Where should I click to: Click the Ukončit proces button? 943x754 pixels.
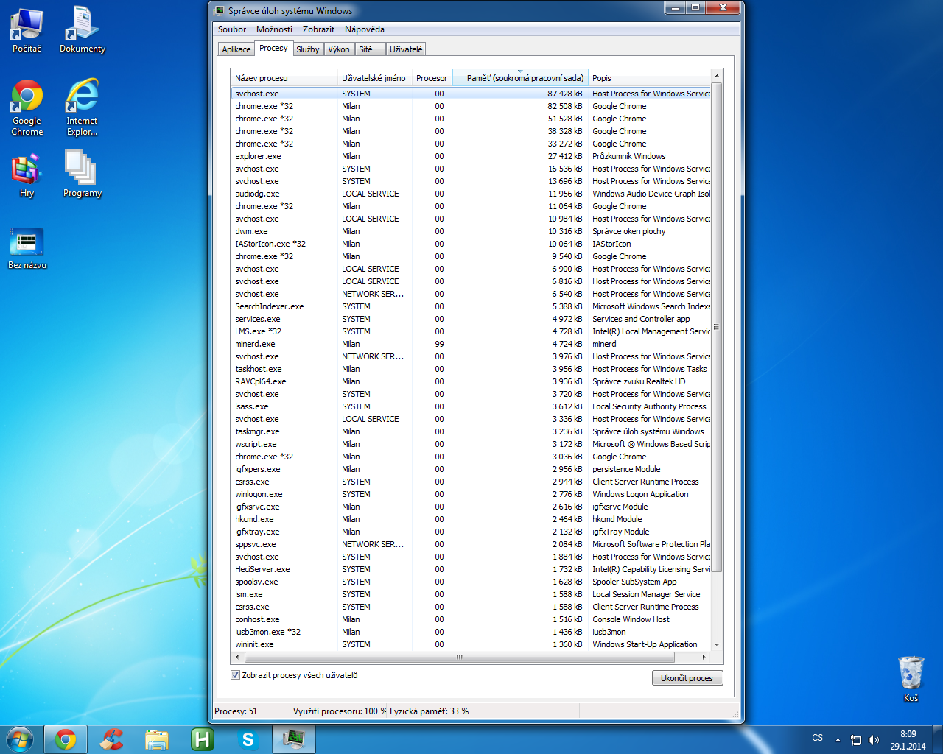pyautogui.click(x=687, y=678)
